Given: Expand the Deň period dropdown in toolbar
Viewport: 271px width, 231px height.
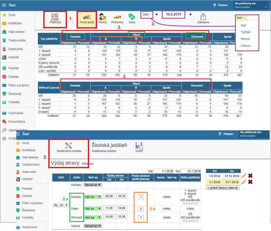Looking at the screenshot, I should click(x=147, y=14).
